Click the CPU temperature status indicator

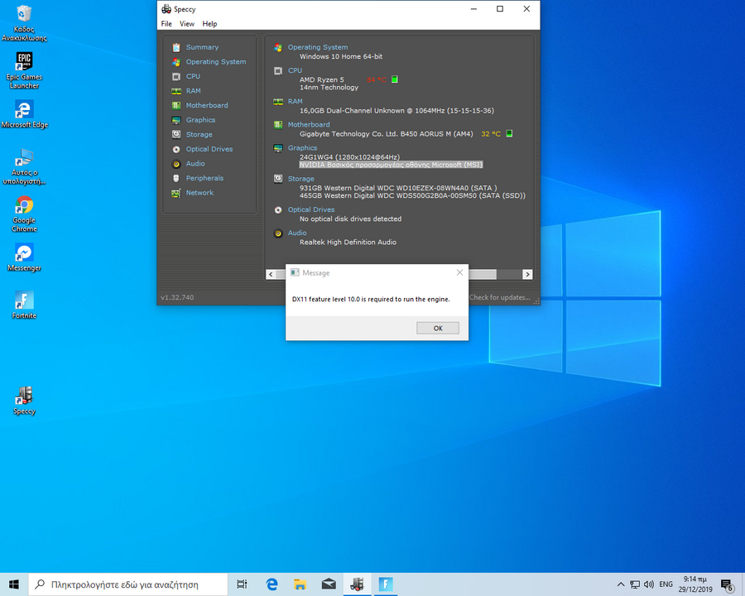pyautogui.click(x=394, y=79)
